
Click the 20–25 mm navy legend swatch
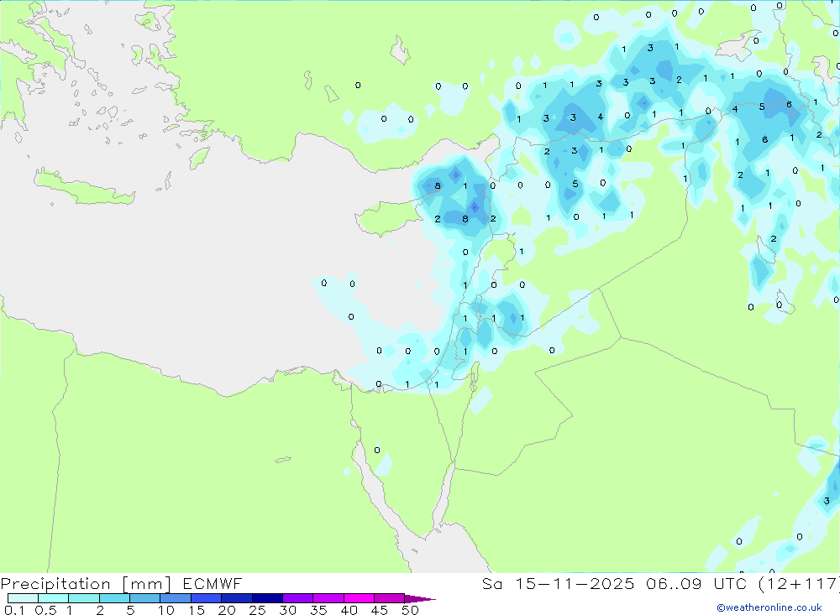coord(236,598)
